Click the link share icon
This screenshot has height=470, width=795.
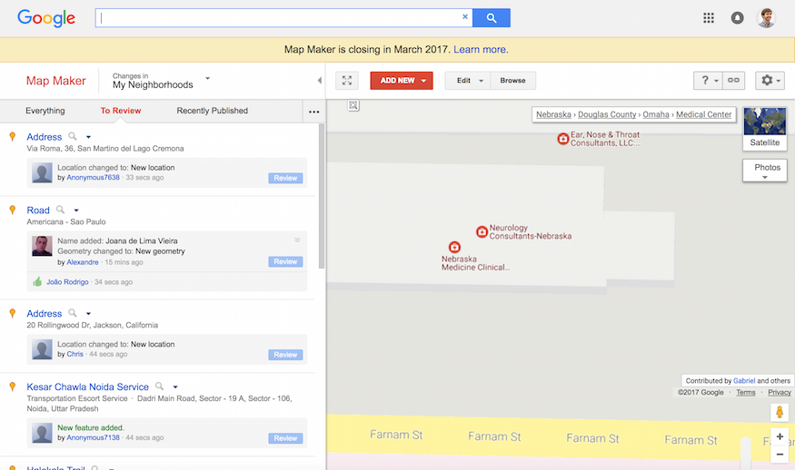click(x=733, y=81)
